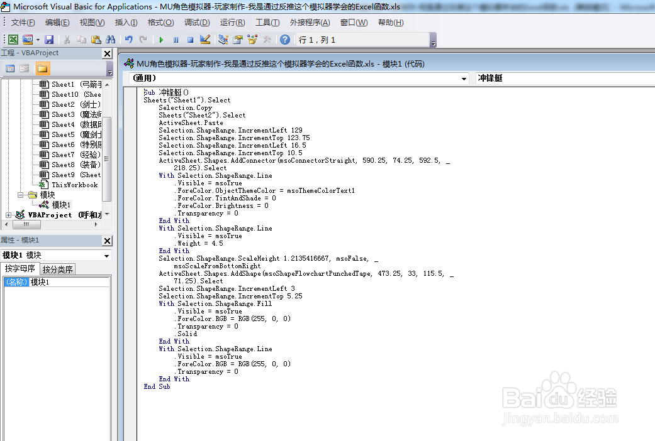
Task: Click the Paste clipboard icon
Action: point(96,40)
